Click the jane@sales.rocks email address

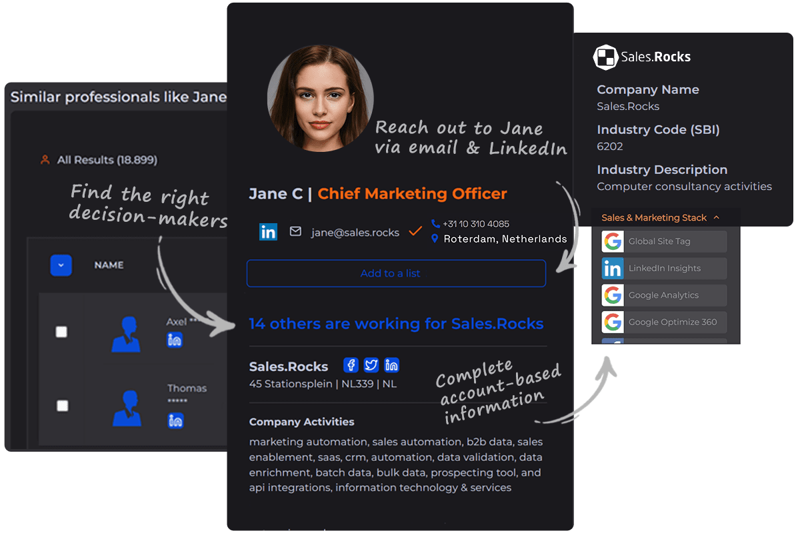click(x=355, y=233)
